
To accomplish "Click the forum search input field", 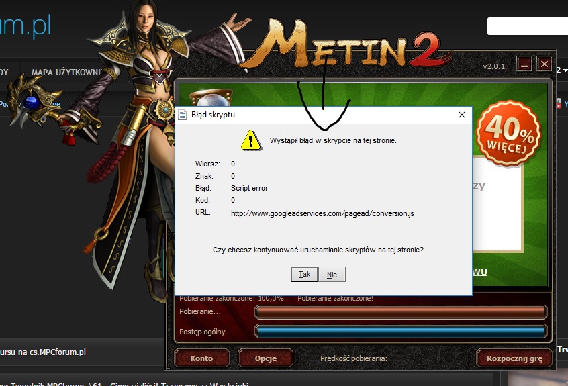I will point(528,26).
